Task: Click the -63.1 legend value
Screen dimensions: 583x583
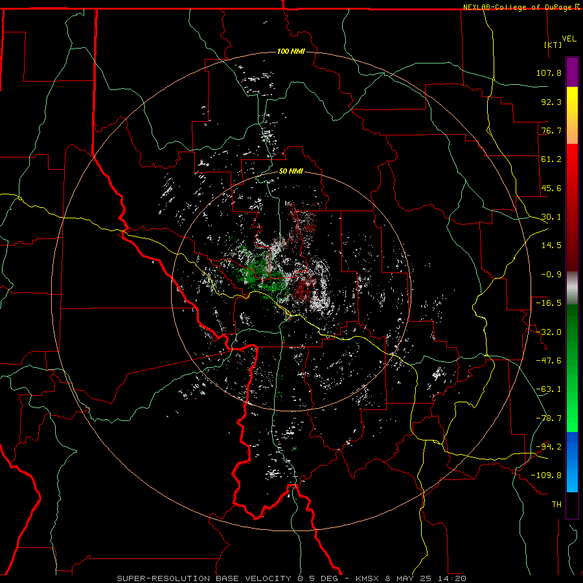Action: pyautogui.click(x=549, y=389)
